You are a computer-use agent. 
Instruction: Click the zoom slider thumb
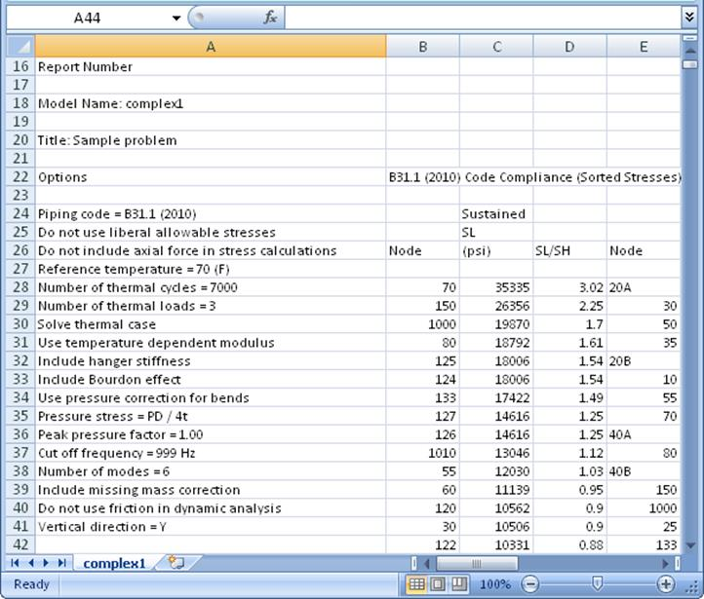597,583
